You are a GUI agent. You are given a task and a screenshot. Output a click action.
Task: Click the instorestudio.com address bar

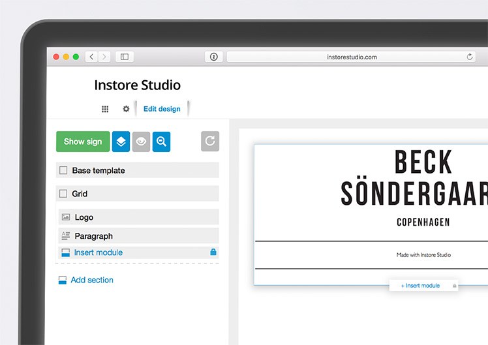click(x=351, y=57)
